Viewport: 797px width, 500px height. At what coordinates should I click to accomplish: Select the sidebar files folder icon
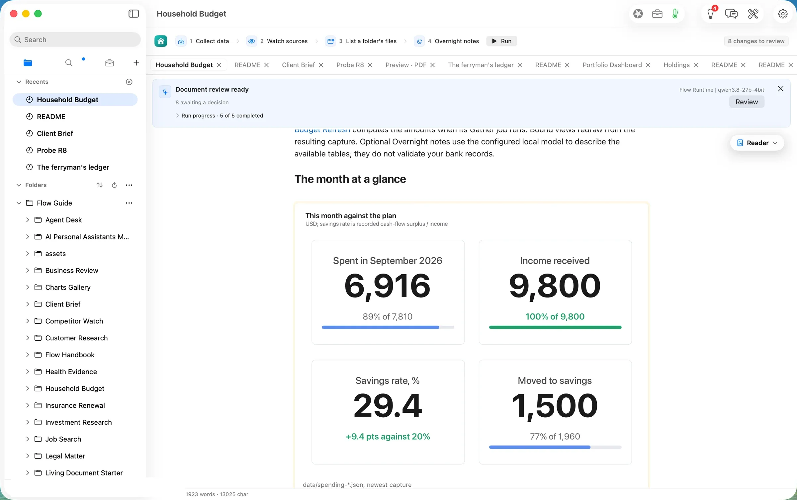click(x=28, y=63)
